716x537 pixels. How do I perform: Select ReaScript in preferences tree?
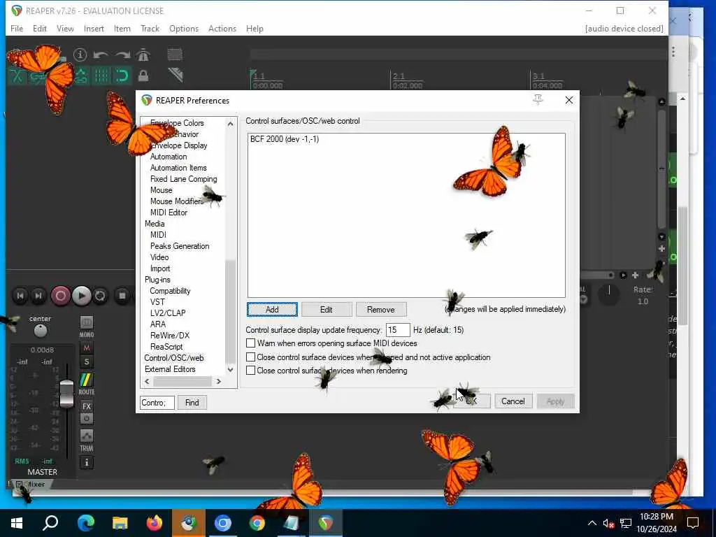166,347
